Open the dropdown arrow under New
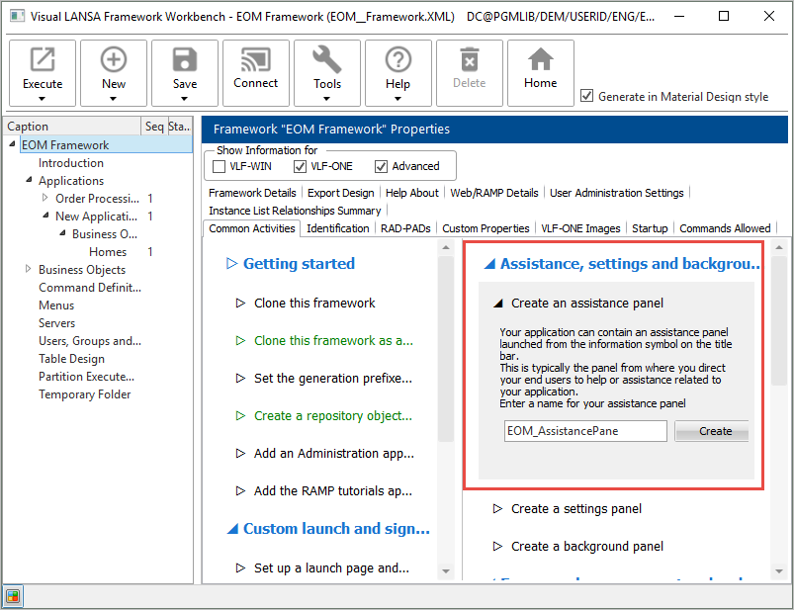 (113, 99)
